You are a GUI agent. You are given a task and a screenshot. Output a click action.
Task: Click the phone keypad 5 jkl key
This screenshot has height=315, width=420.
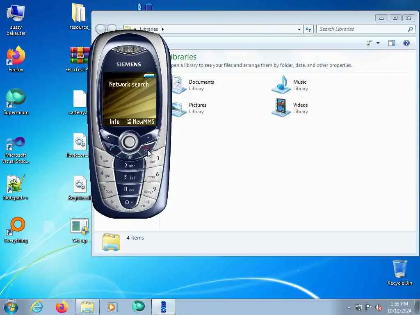click(x=129, y=177)
